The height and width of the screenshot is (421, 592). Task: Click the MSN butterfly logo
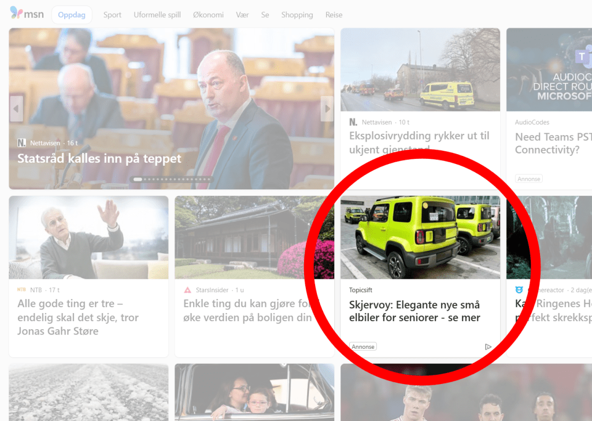[16, 13]
